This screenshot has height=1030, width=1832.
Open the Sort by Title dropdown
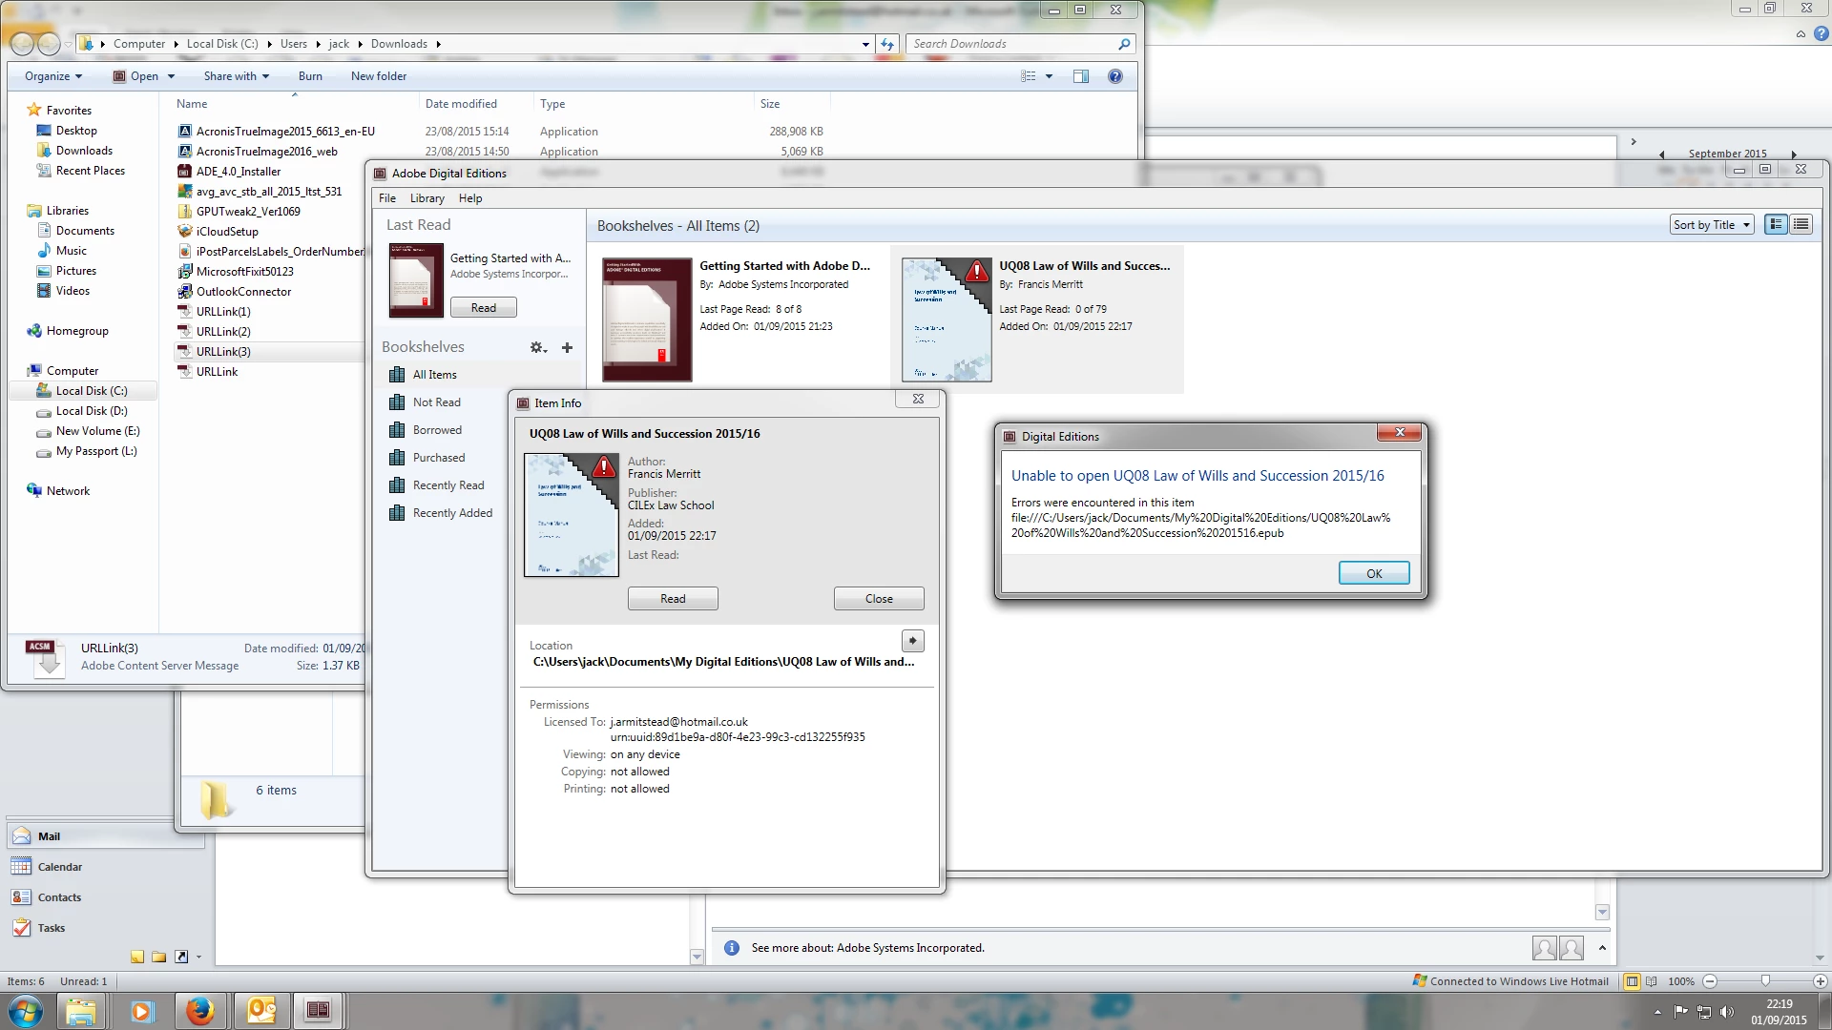(x=1712, y=225)
